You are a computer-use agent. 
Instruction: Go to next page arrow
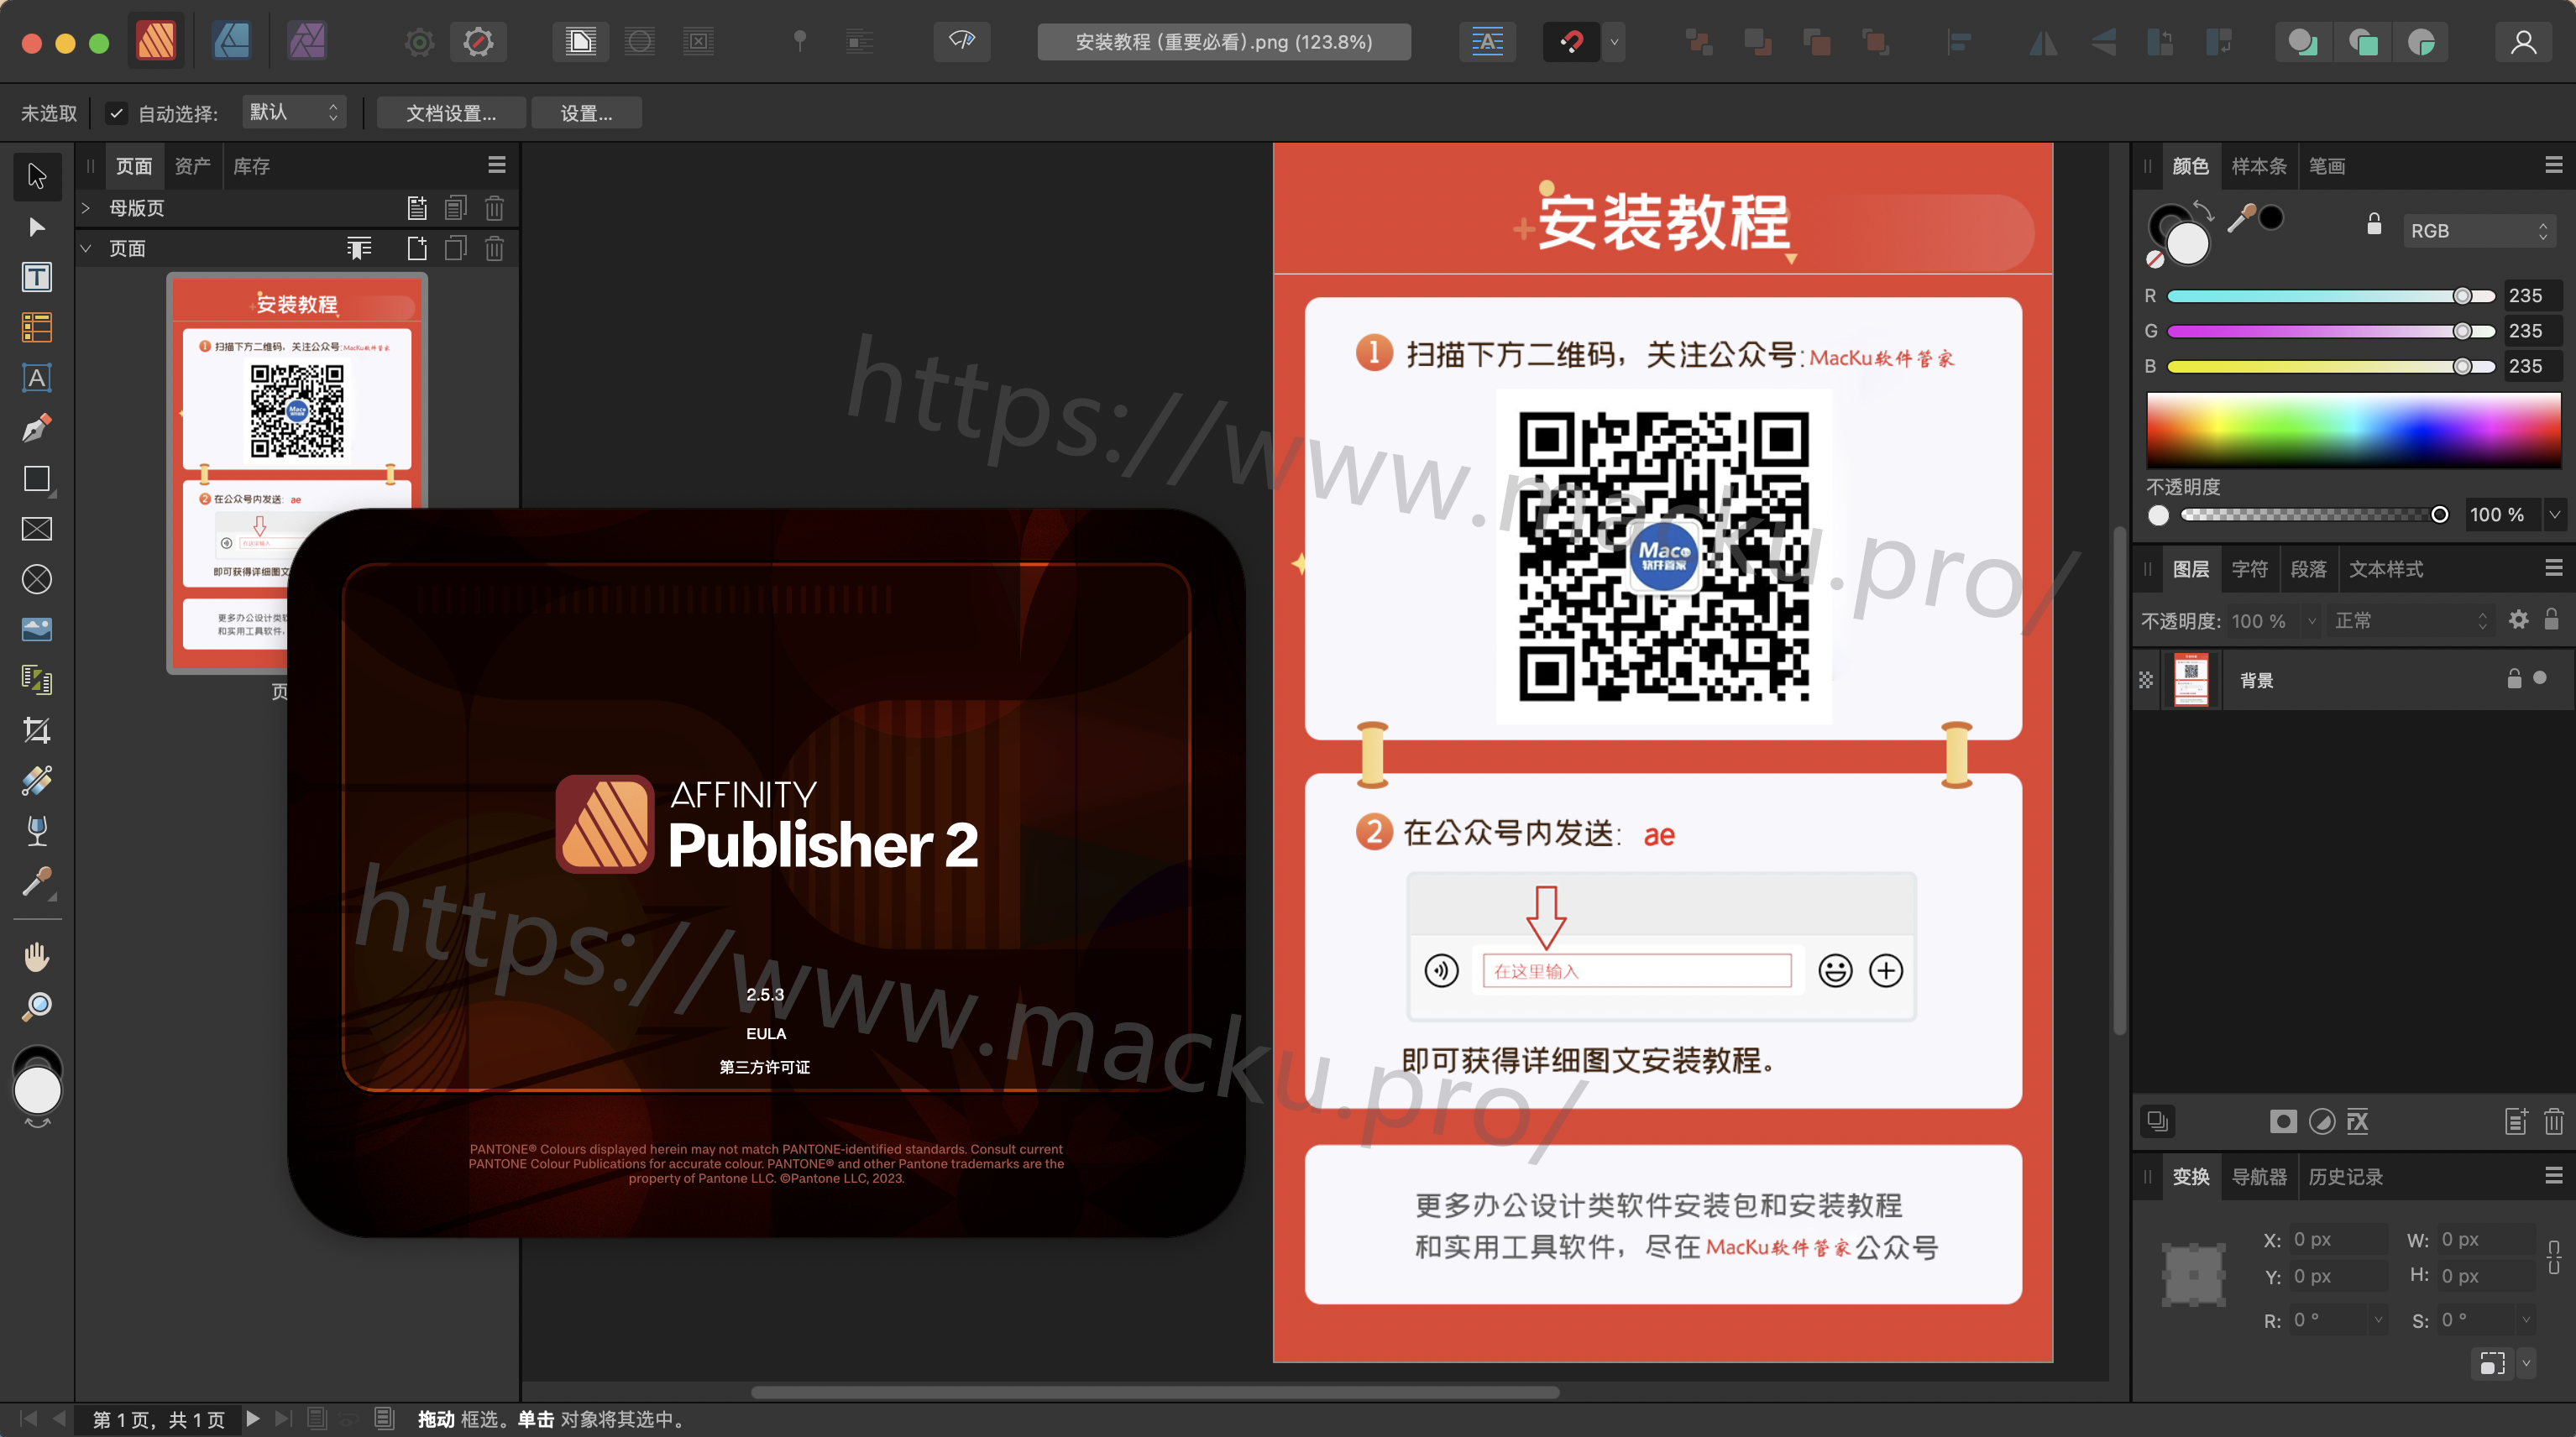253,1419
